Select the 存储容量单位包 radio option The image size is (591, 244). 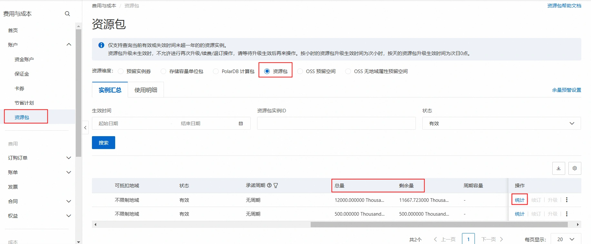(164, 71)
